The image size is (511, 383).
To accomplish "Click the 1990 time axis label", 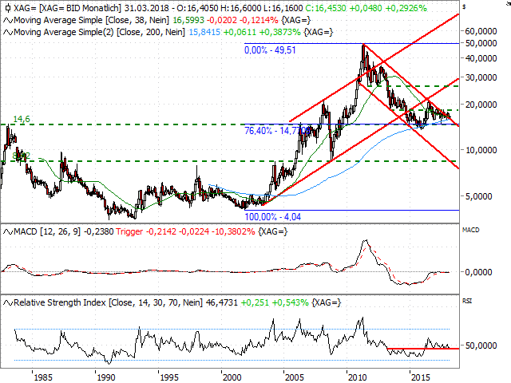I will (106, 377).
